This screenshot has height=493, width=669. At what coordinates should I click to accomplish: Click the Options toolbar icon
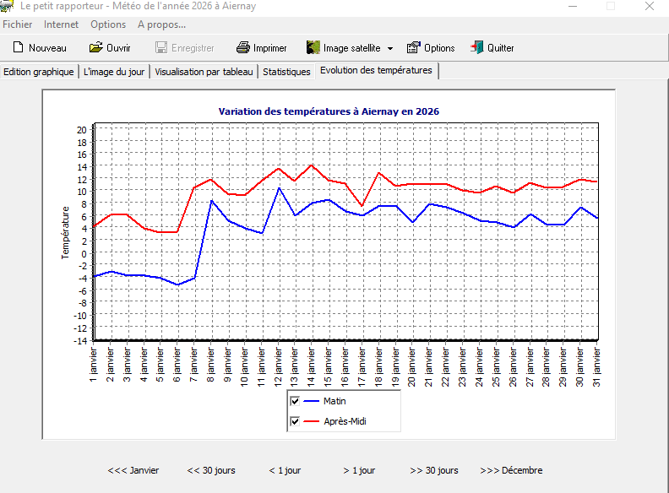click(x=413, y=48)
